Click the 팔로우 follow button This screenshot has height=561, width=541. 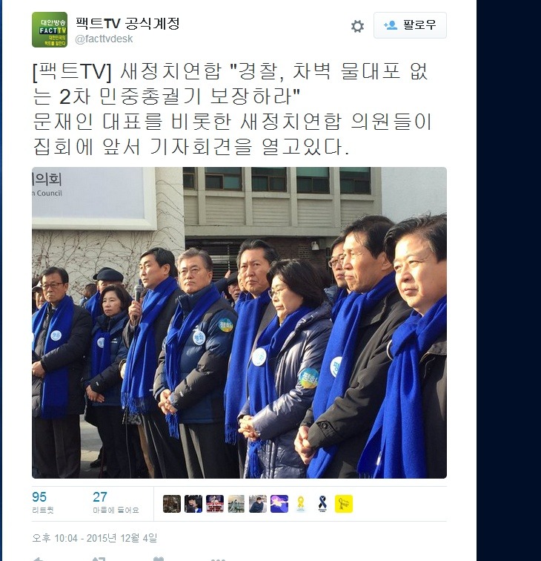[410, 25]
